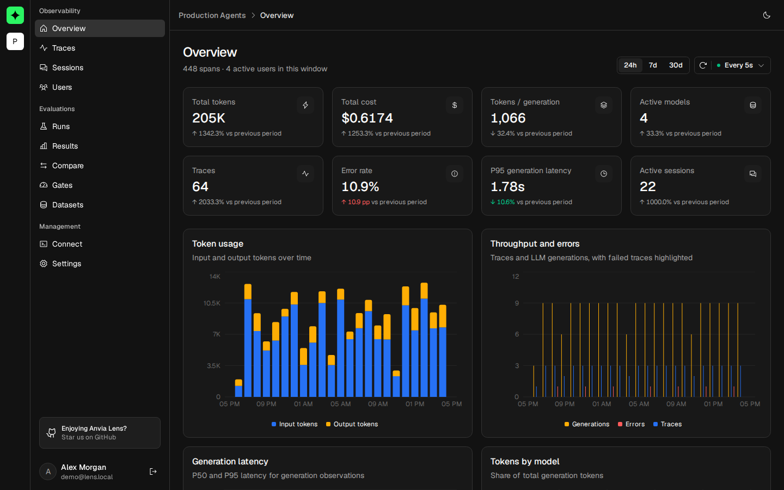Click the Token usage chart title
The height and width of the screenshot is (490, 784).
pos(218,244)
